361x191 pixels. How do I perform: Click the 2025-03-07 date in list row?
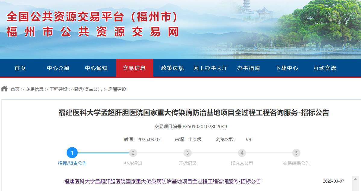pyautogui.click(x=334, y=181)
